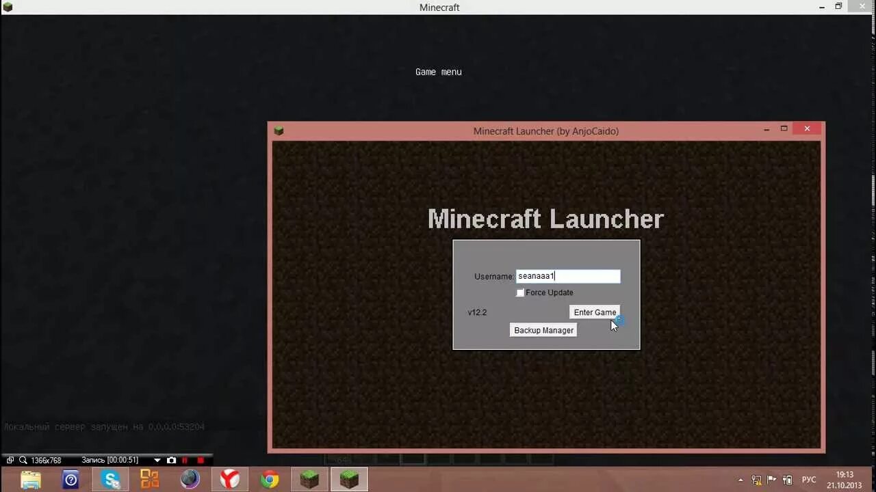The image size is (876, 492).
Task: Pause the recording with the red pause button
Action: [x=185, y=461]
